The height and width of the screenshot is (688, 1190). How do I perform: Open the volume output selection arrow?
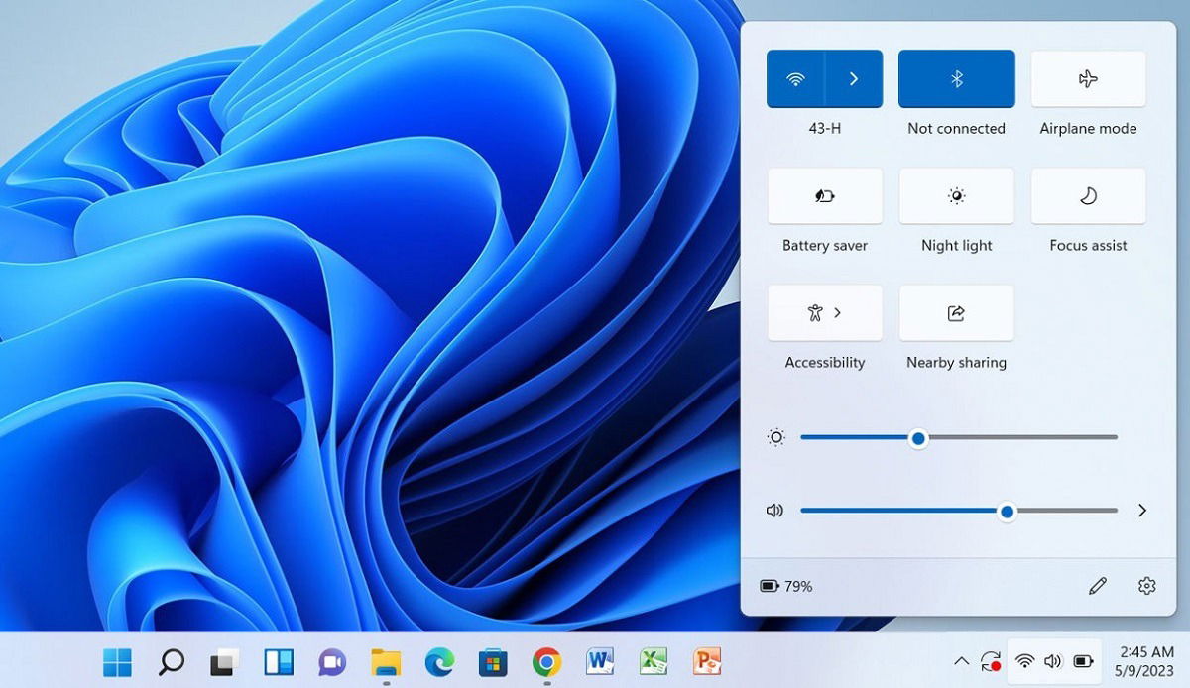pyautogui.click(x=1142, y=511)
